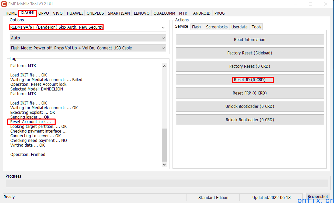Viewport: 334px width, 203px height.
Task: Click 'Standard Edition' in status bar
Action: (213, 197)
